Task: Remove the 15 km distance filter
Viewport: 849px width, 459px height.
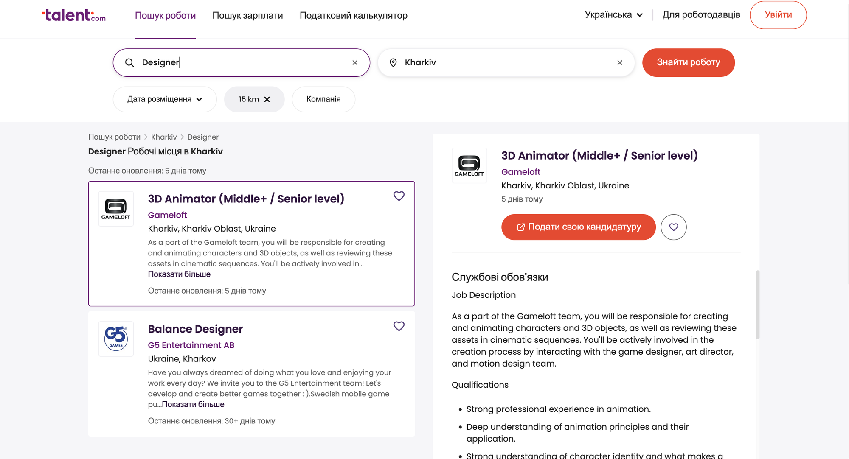Action: pyautogui.click(x=267, y=99)
